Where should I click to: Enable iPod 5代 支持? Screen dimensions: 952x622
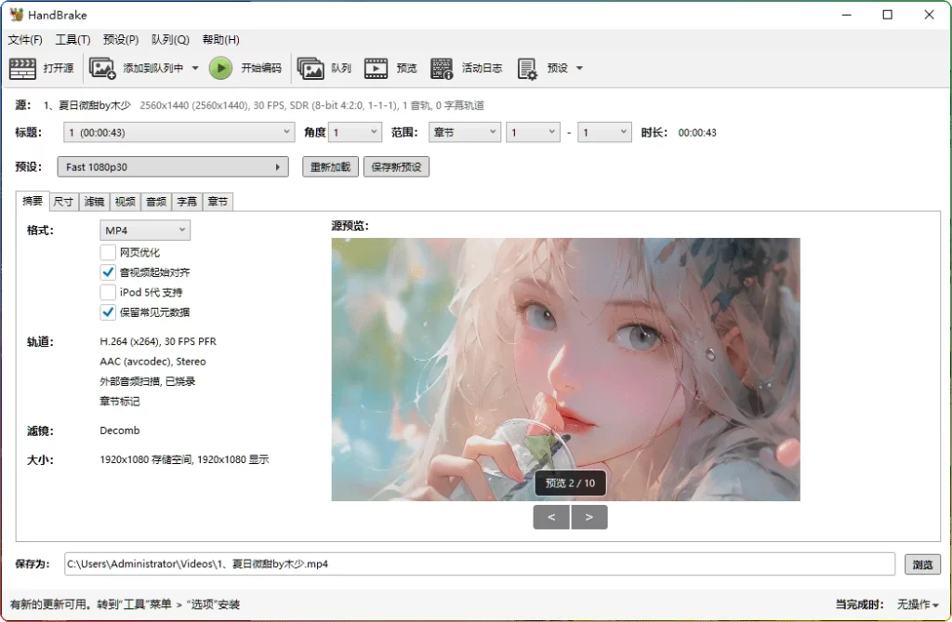(109, 292)
